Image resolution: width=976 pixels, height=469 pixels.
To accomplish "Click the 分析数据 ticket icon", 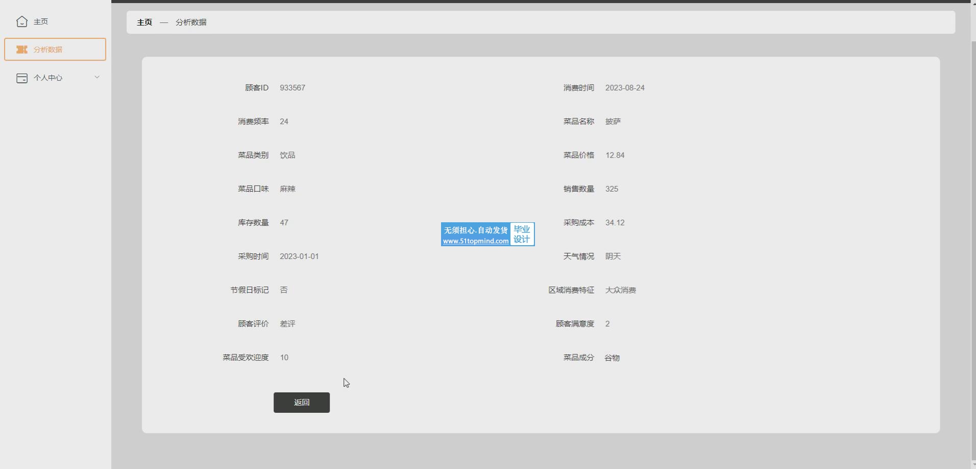I will (x=21, y=49).
